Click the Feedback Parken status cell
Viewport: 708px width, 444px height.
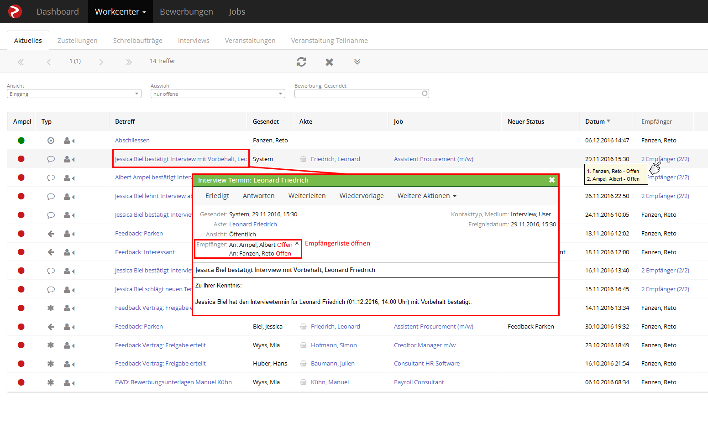tap(531, 327)
